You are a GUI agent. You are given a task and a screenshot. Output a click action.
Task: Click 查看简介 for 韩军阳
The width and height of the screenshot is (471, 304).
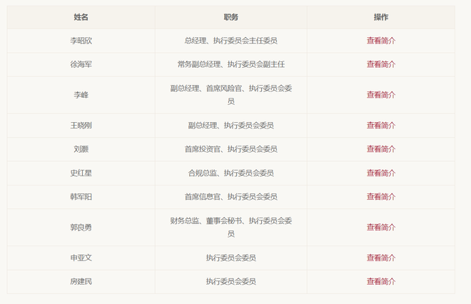pos(380,196)
